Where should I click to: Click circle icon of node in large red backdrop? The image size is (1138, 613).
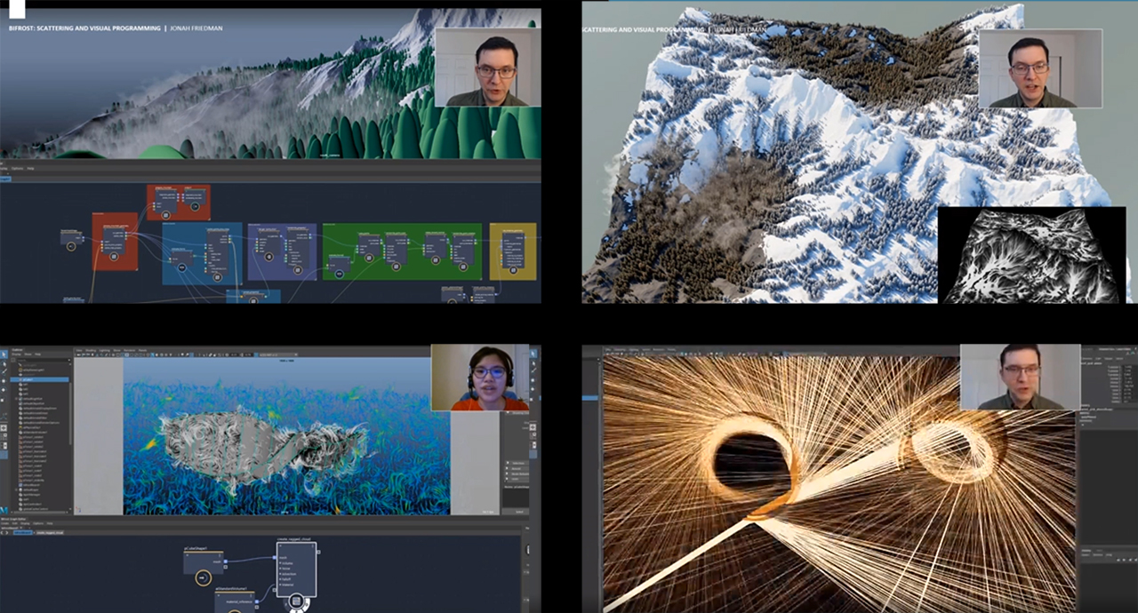tap(115, 256)
